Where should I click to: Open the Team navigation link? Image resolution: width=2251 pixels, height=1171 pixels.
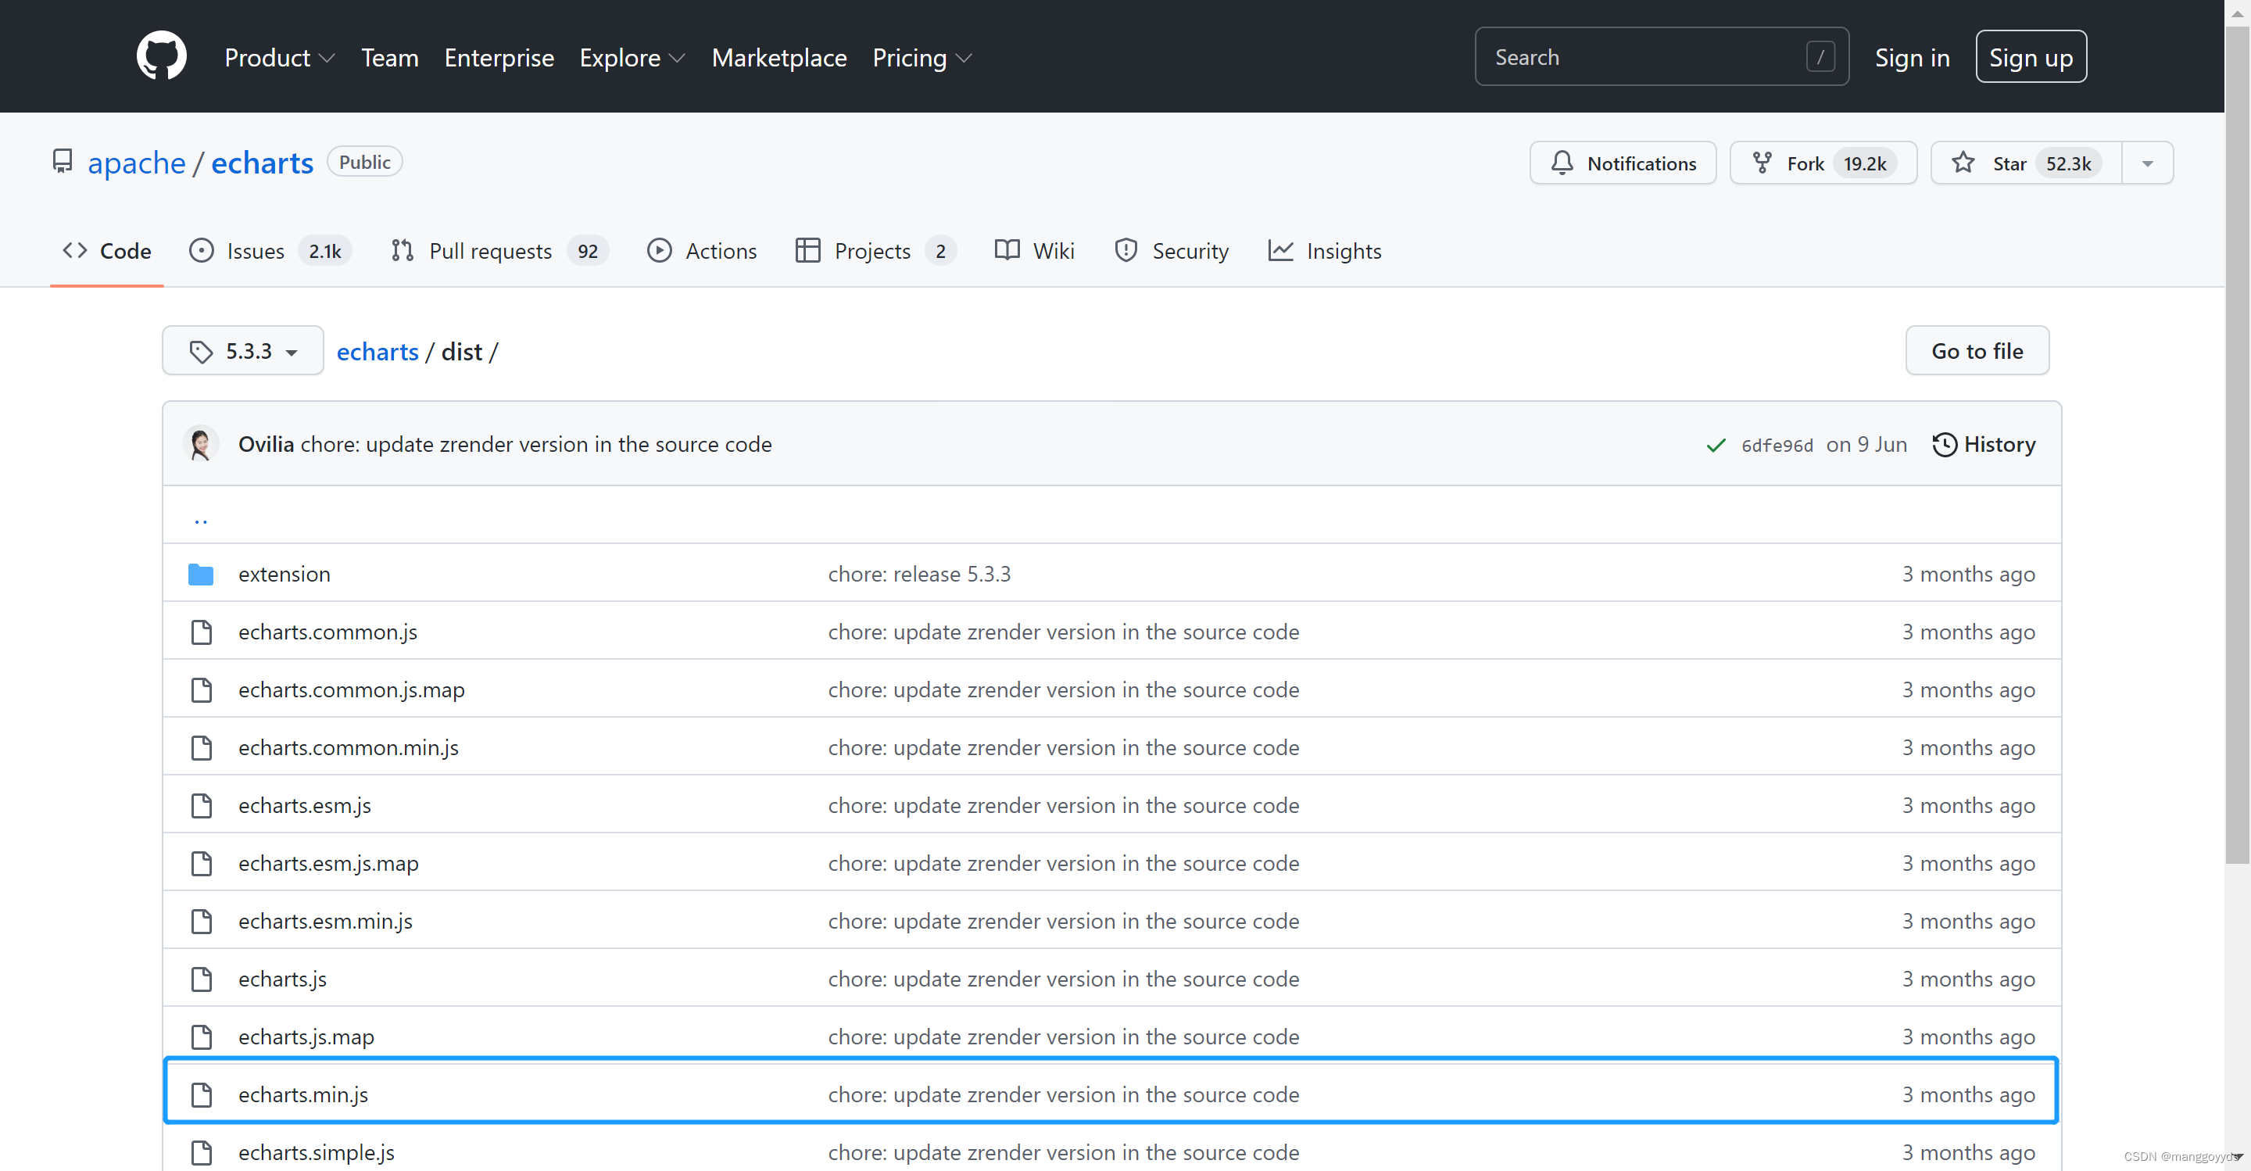(x=390, y=58)
